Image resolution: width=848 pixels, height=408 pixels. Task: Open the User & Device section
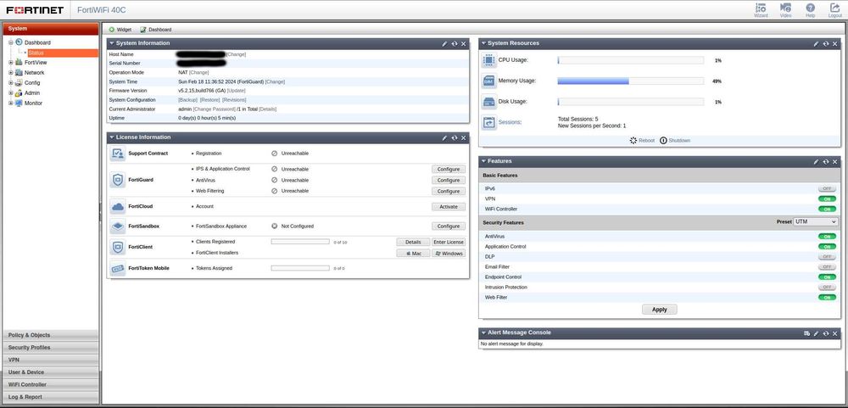click(x=51, y=372)
